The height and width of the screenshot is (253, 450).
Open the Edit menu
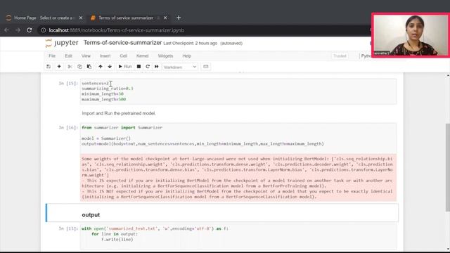point(68,56)
